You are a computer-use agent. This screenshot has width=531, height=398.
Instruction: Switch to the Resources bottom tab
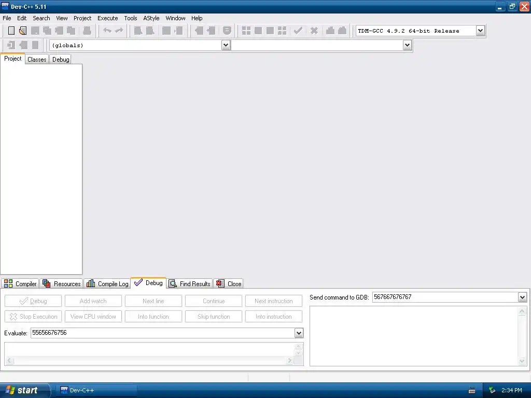pyautogui.click(x=62, y=283)
